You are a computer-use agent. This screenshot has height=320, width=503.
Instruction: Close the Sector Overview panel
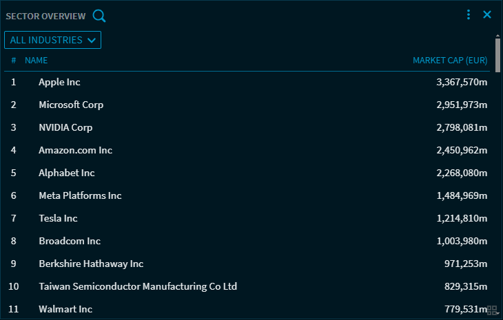(487, 14)
